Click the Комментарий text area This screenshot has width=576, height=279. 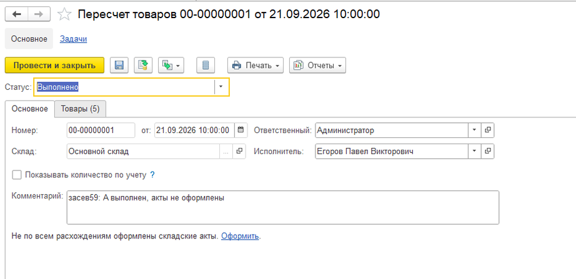click(283, 207)
